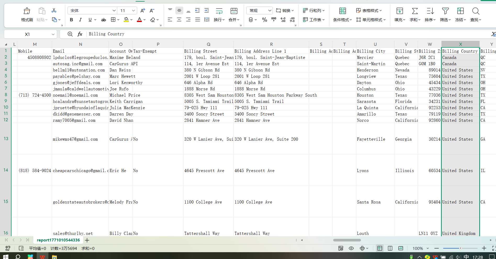This screenshot has height=259, width=496.
Task: Open the font name dropdown (宋体)
Action: 114,10
